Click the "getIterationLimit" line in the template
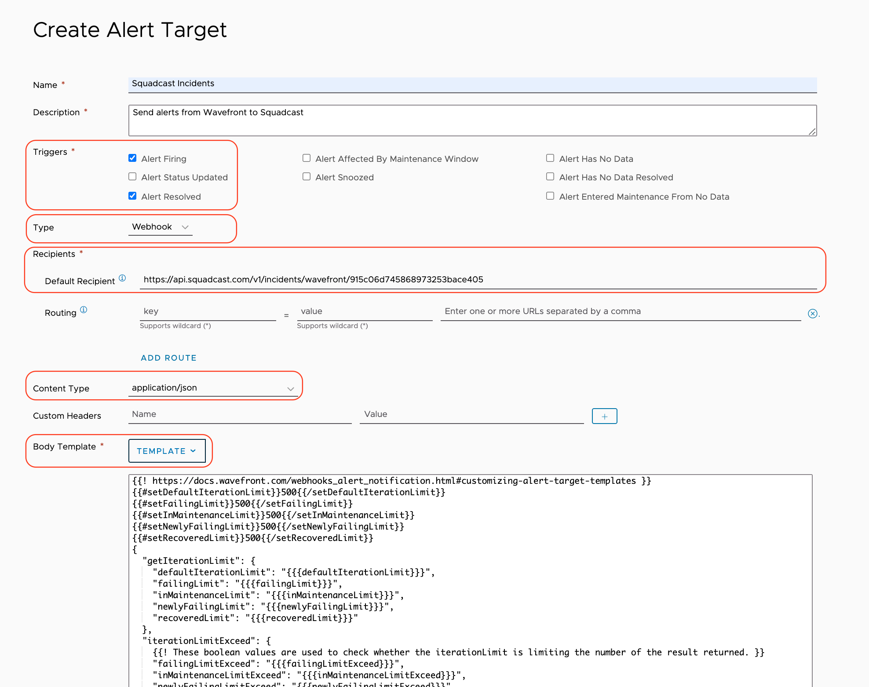This screenshot has height=687, width=869. (x=199, y=561)
